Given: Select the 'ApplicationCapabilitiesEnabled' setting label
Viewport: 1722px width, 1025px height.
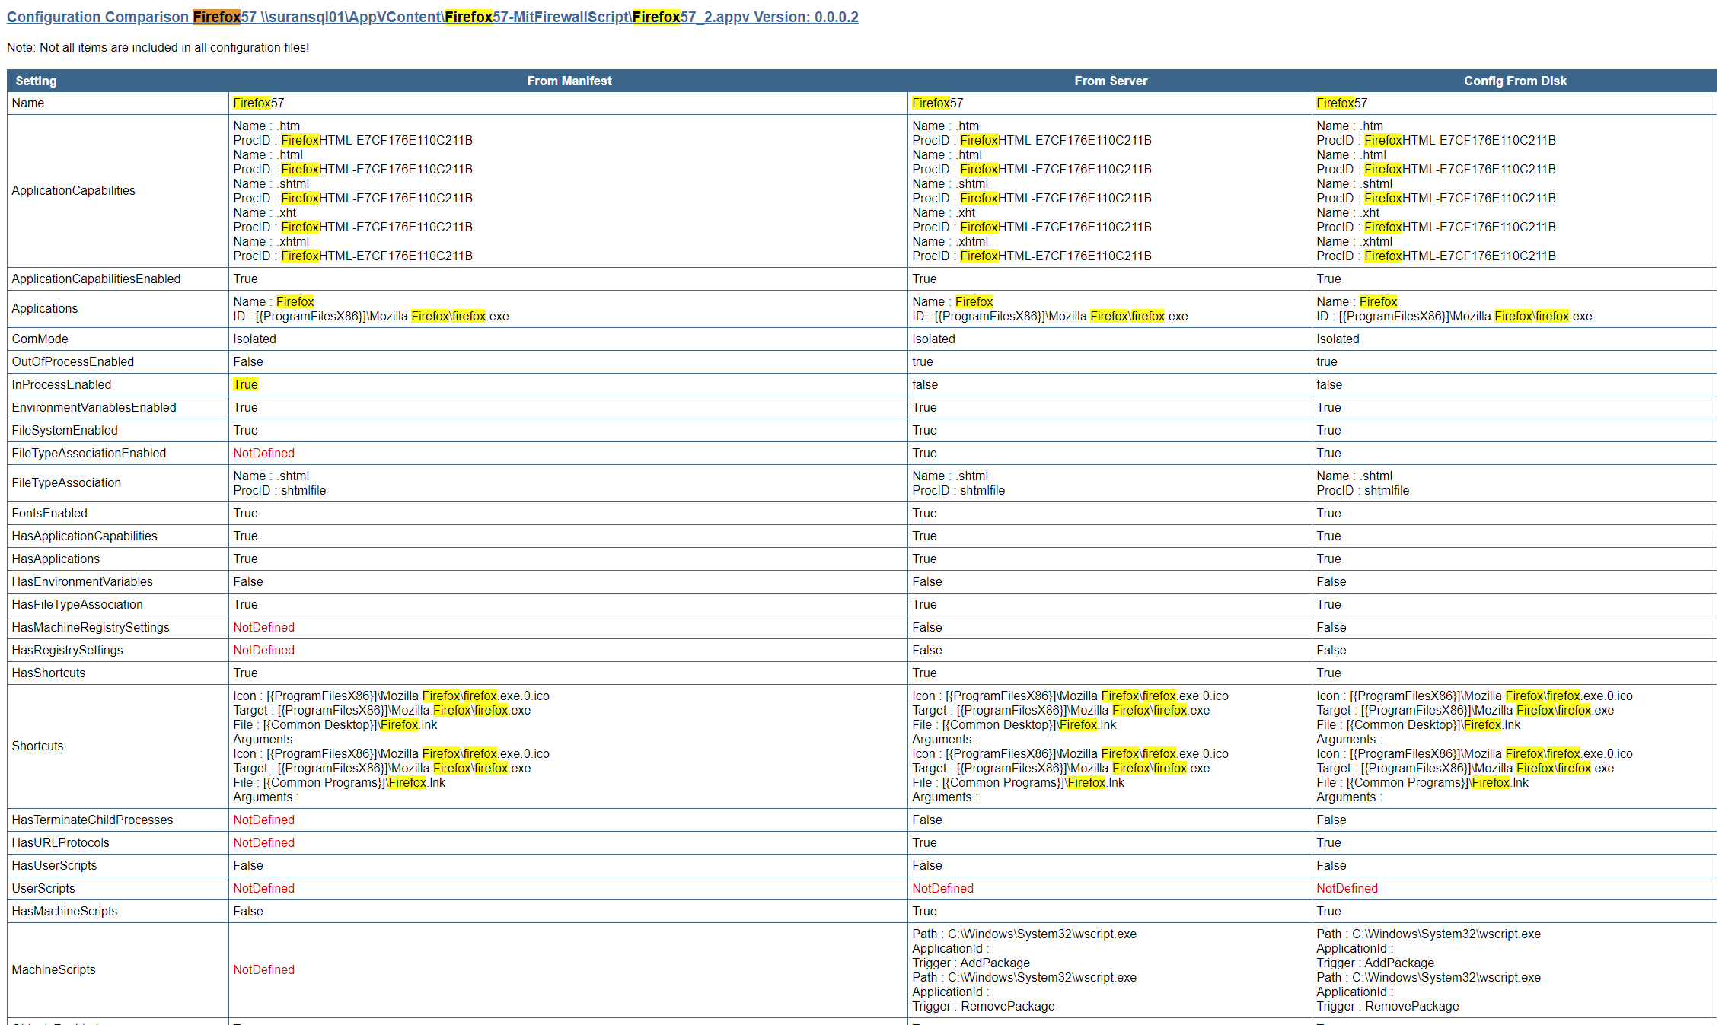Looking at the screenshot, I should tap(96, 279).
